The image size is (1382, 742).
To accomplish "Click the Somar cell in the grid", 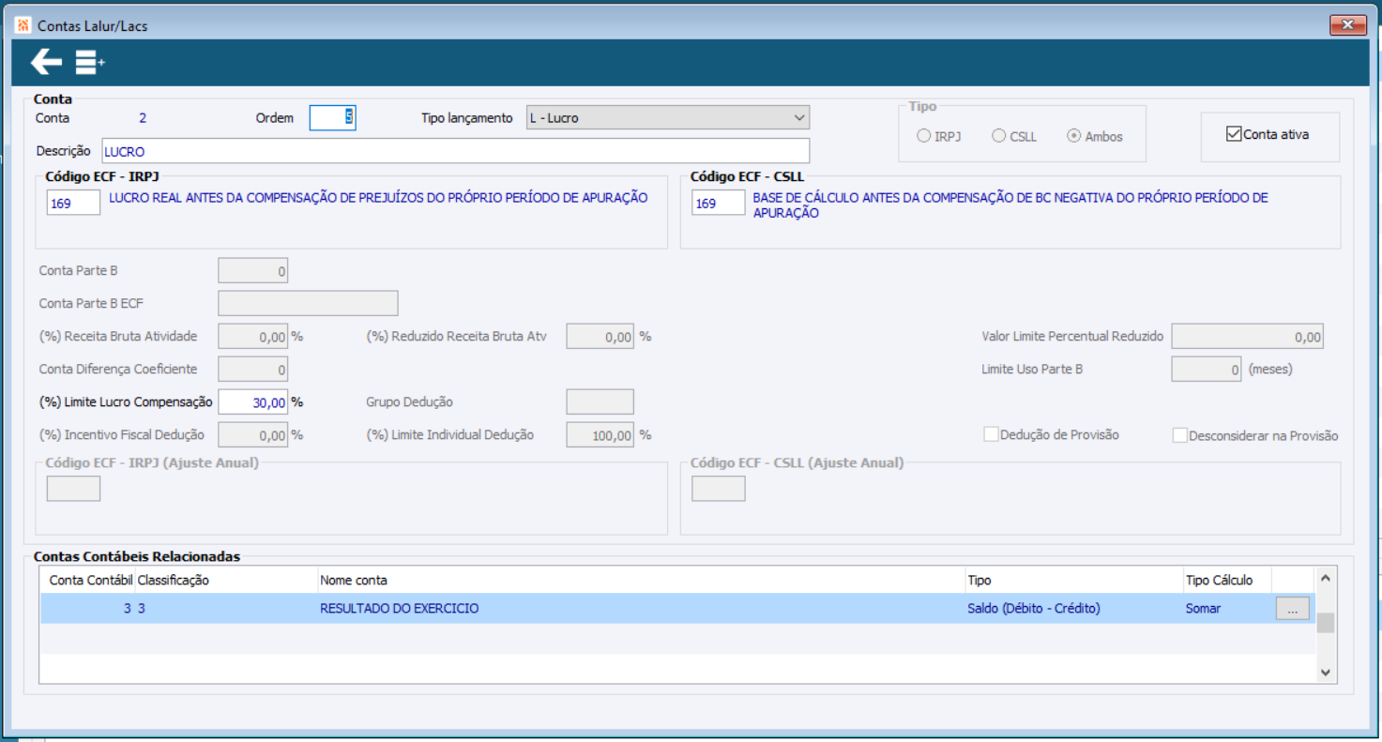I will click(1204, 609).
